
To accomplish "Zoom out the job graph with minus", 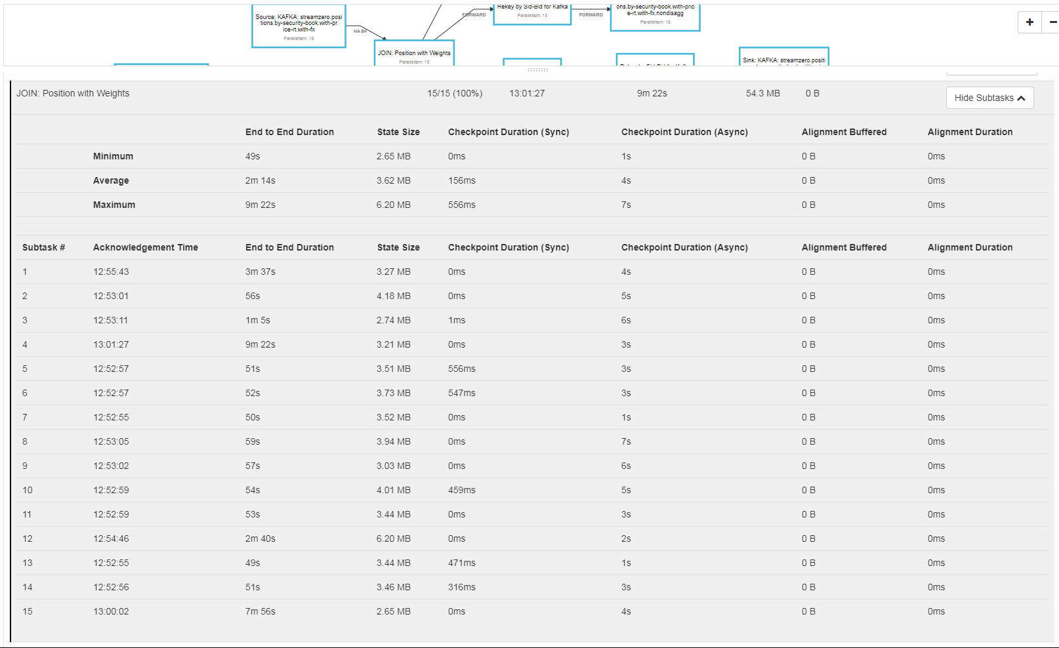I will (1052, 22).
